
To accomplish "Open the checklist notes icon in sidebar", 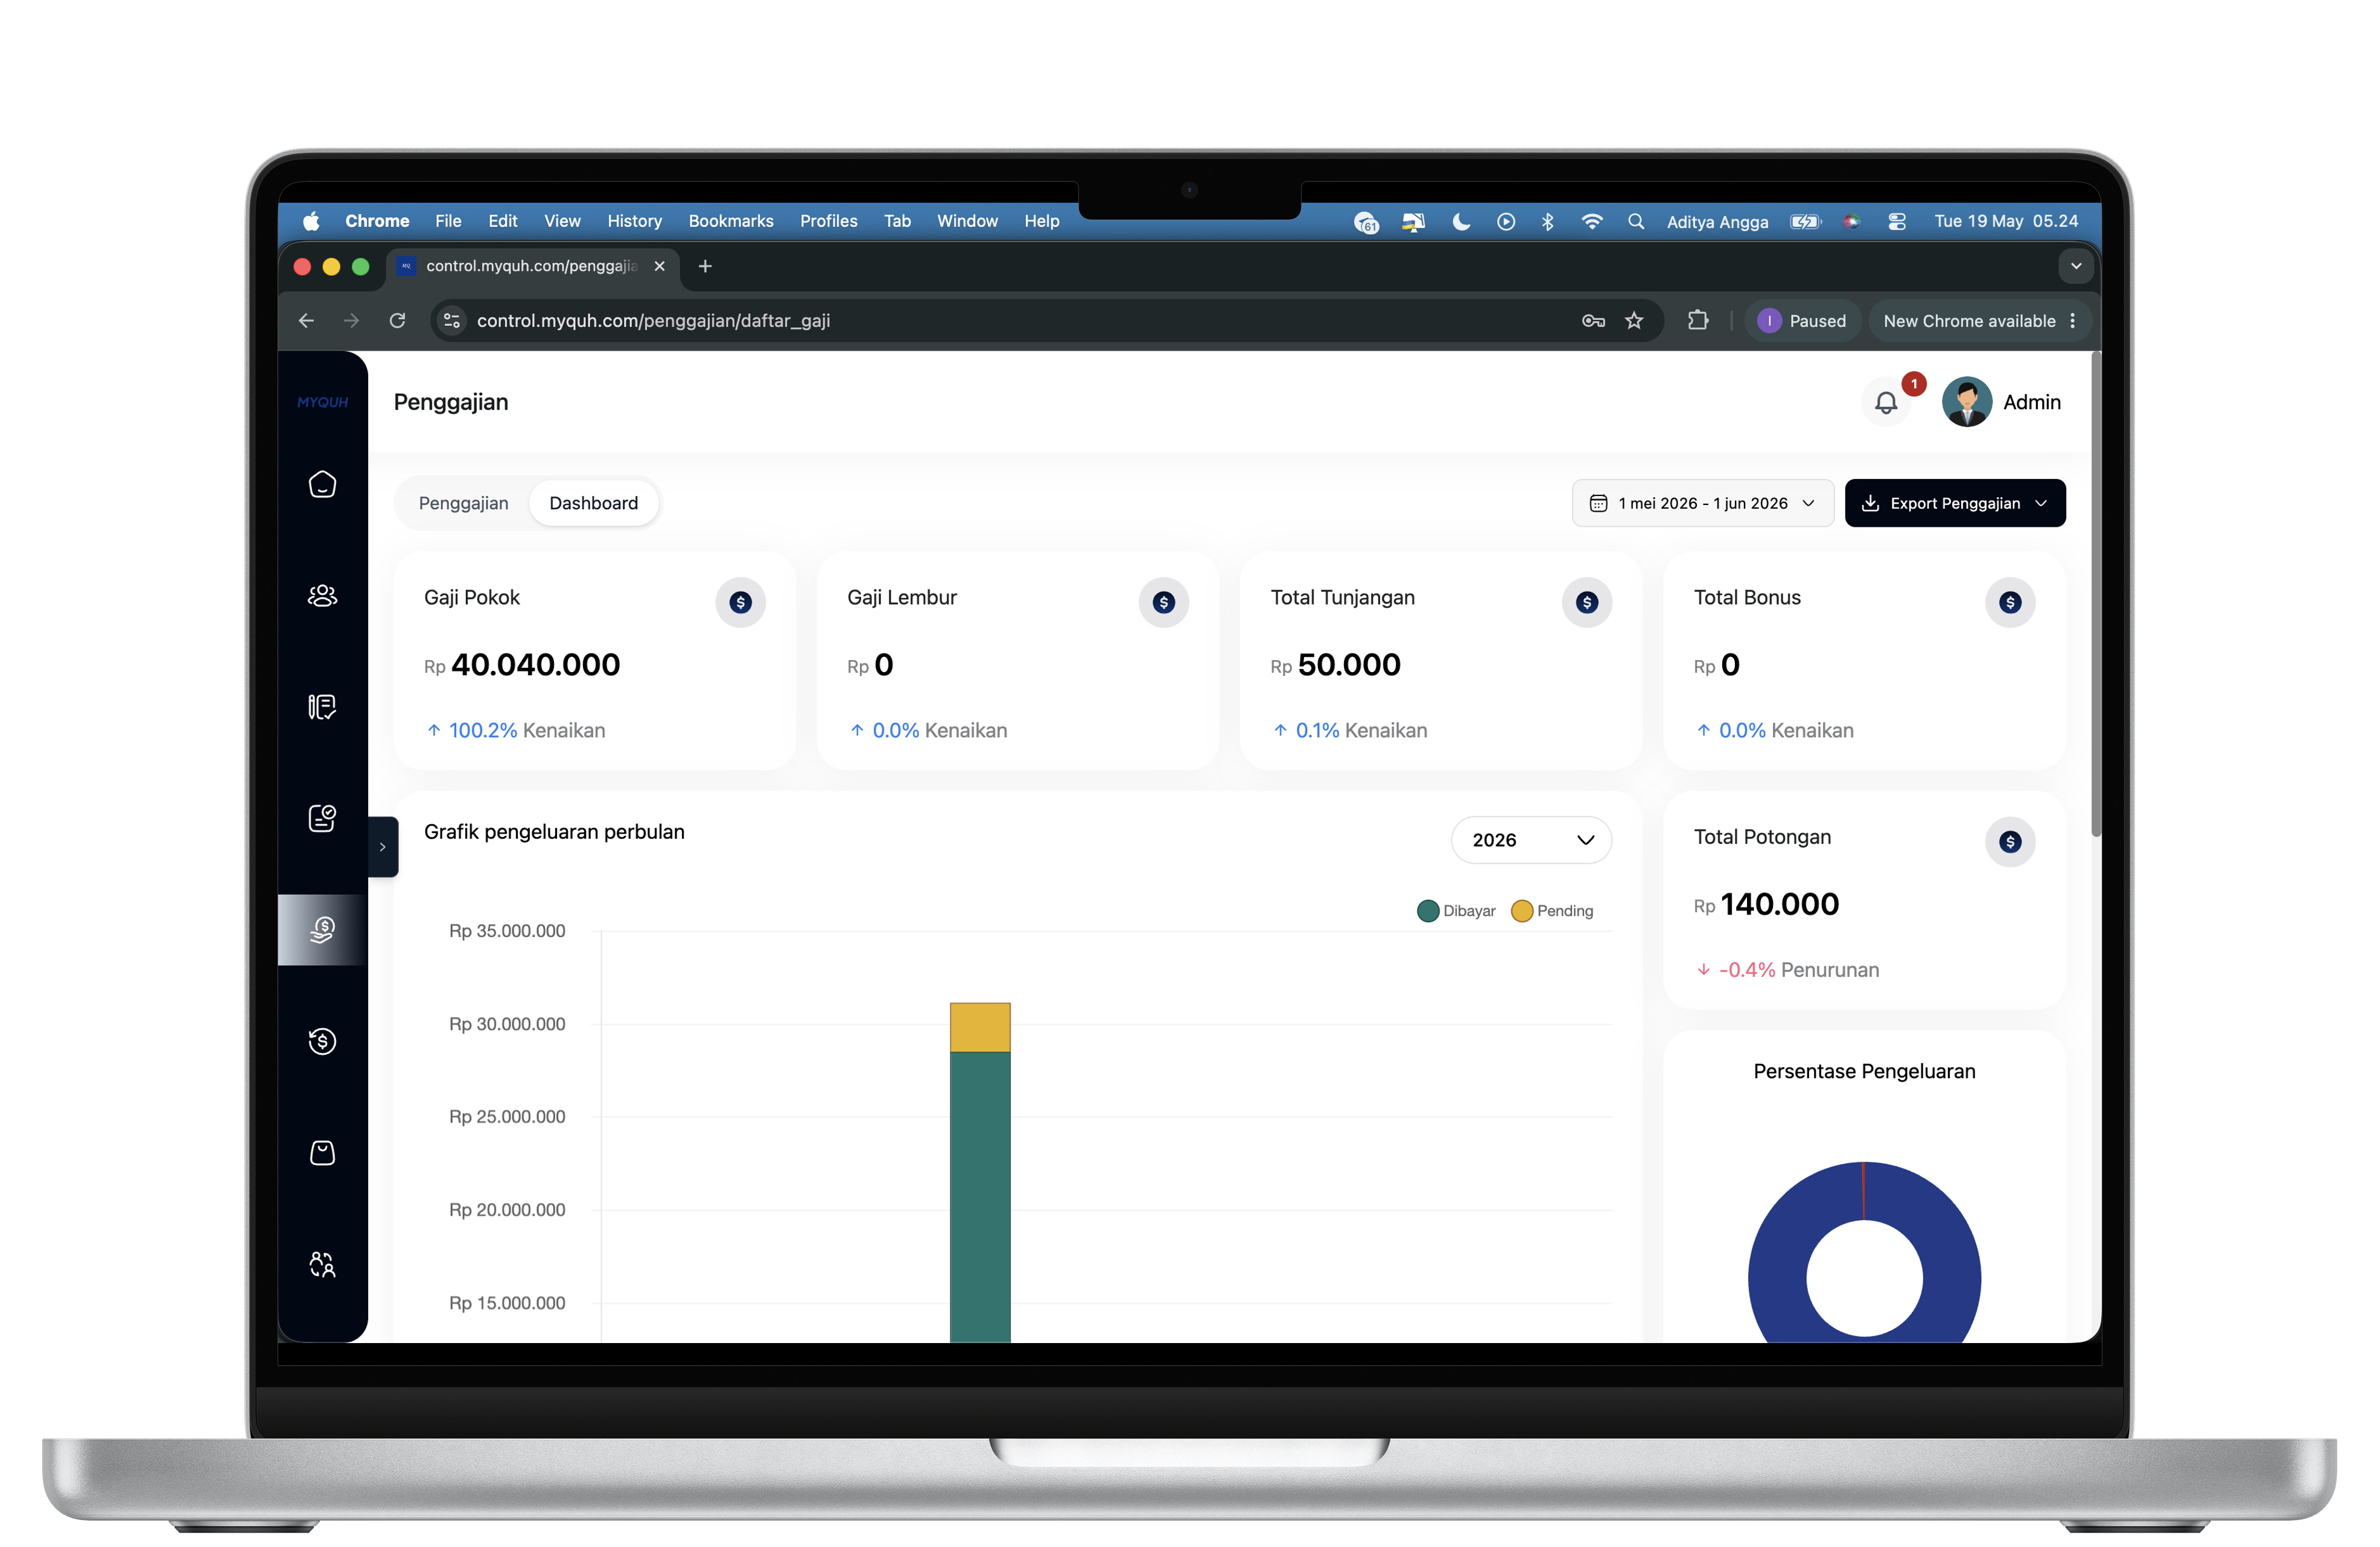I will tap(322, 707).
